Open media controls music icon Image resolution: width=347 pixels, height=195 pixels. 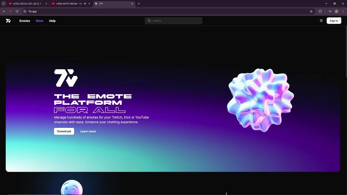point(330,11)
